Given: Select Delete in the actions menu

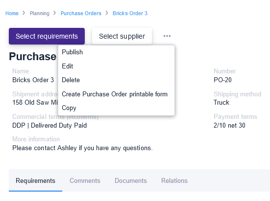Looking at the screenshot, I should [116, 80].
